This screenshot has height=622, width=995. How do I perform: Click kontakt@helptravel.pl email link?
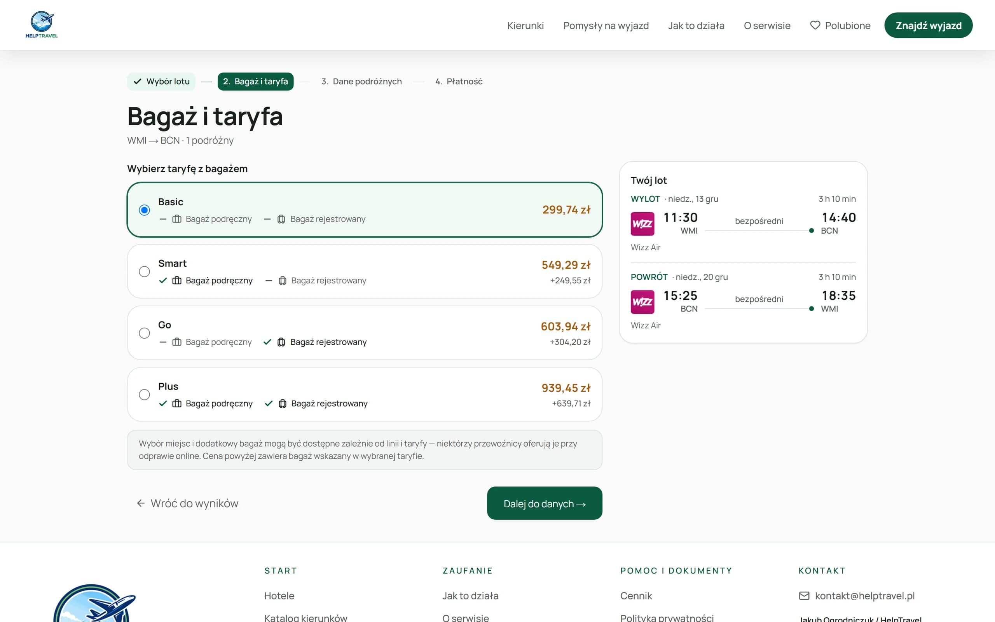865,596
